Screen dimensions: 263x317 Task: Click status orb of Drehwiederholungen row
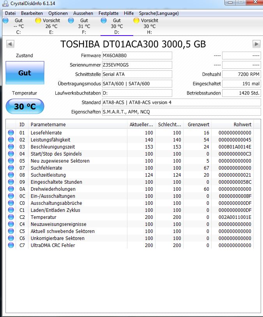point(11,189)
